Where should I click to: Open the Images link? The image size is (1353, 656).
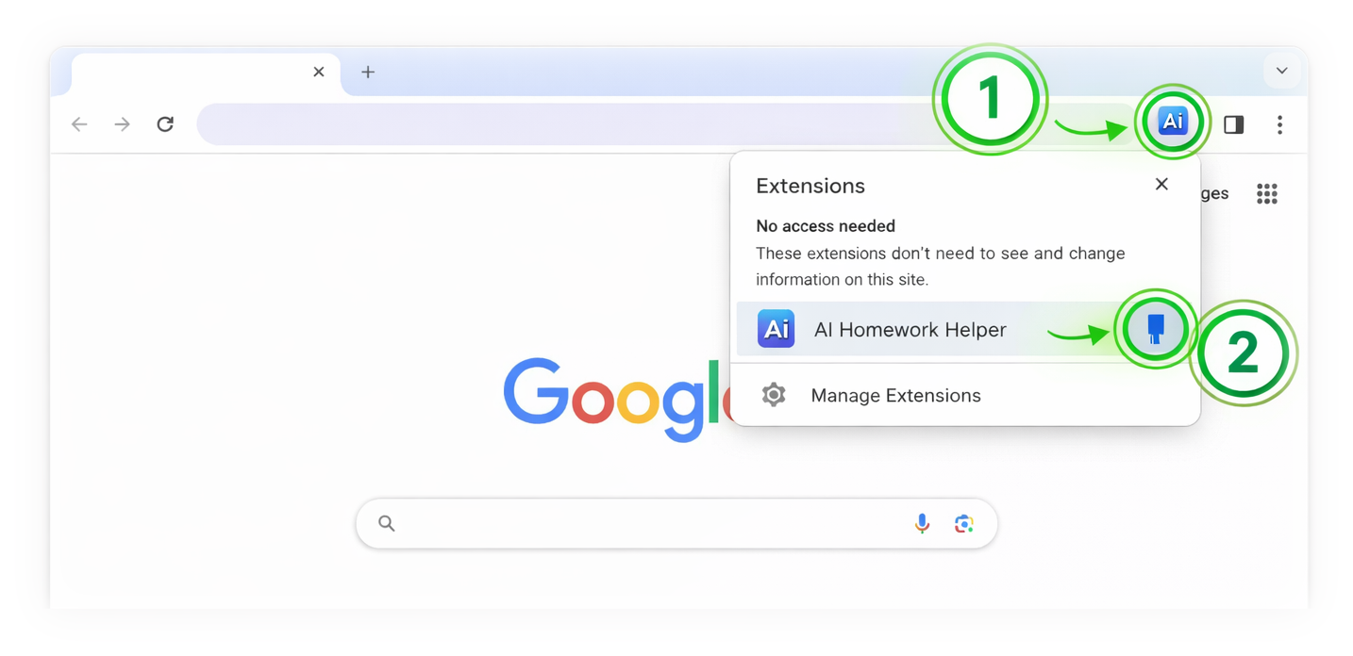1213,193
